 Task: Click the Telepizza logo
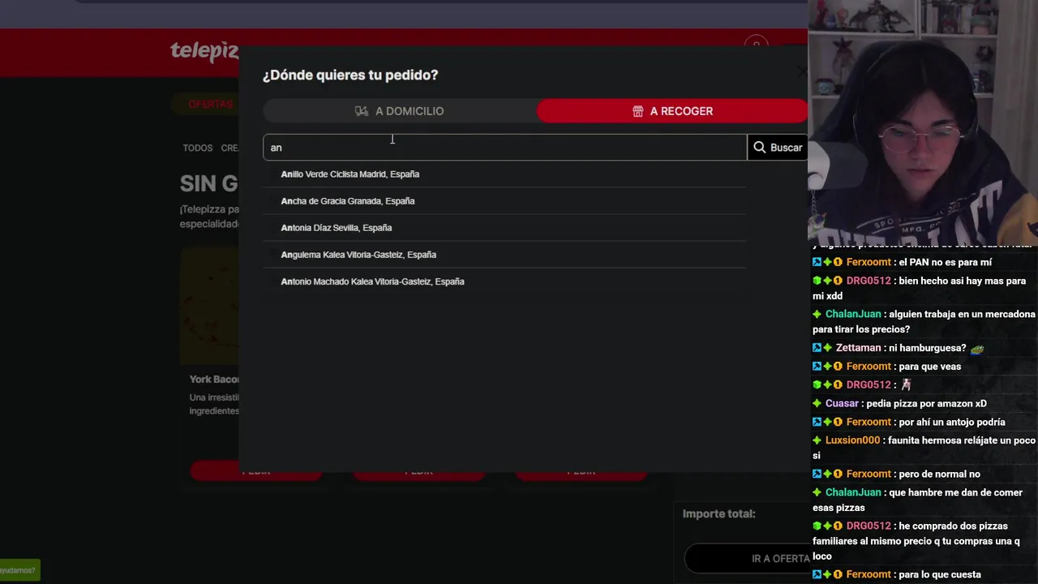(204, 52)
